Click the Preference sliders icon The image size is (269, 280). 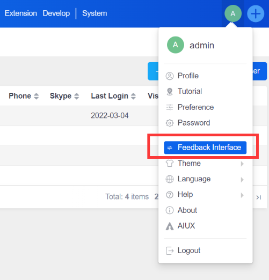(x=170, y=107)
